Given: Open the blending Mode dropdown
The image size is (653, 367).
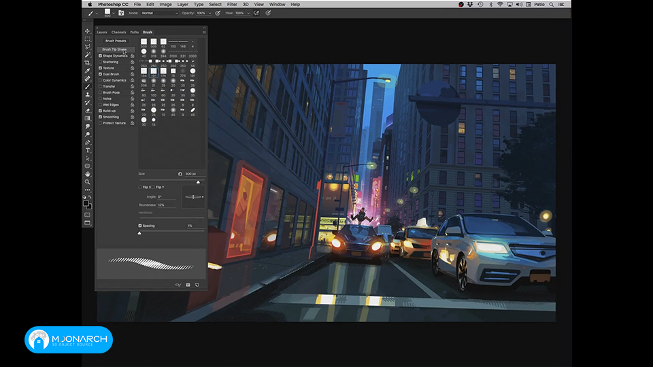Looking at the screenshot, I should [159, 13].
